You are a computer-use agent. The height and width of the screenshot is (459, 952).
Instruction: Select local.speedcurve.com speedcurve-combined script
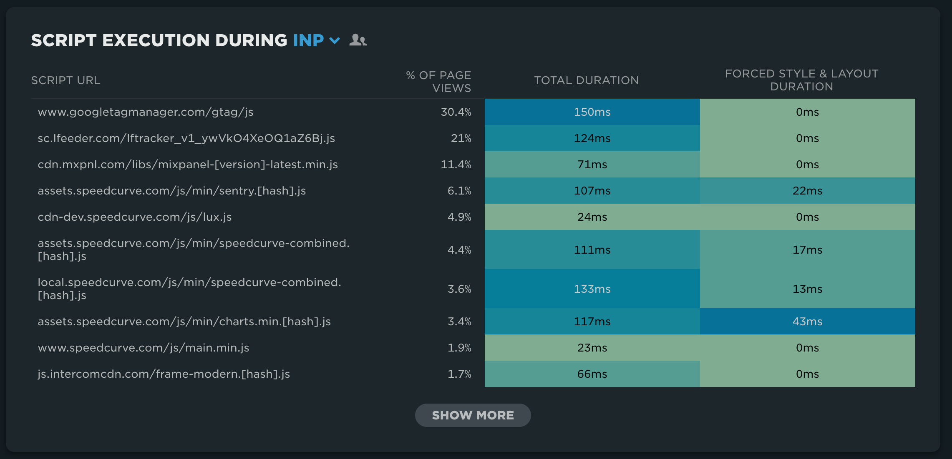pos(189,289)
